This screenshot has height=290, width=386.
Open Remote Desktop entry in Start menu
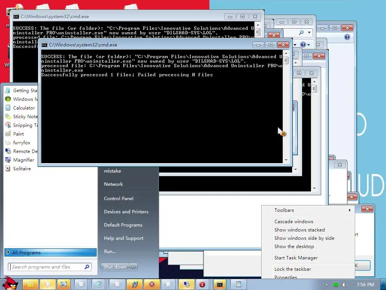click(21, 151)
